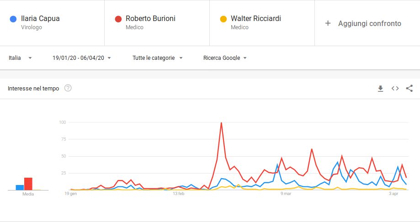The image size is (420, 222).
Task: Click Ilaria Capua blue color dot
Action: coord(13,19)
